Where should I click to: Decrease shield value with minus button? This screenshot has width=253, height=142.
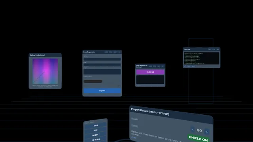[x=193, y=129]
